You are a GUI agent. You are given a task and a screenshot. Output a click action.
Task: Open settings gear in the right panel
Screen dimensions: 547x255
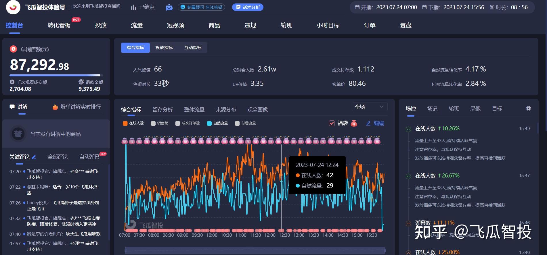tap(528, 108)
